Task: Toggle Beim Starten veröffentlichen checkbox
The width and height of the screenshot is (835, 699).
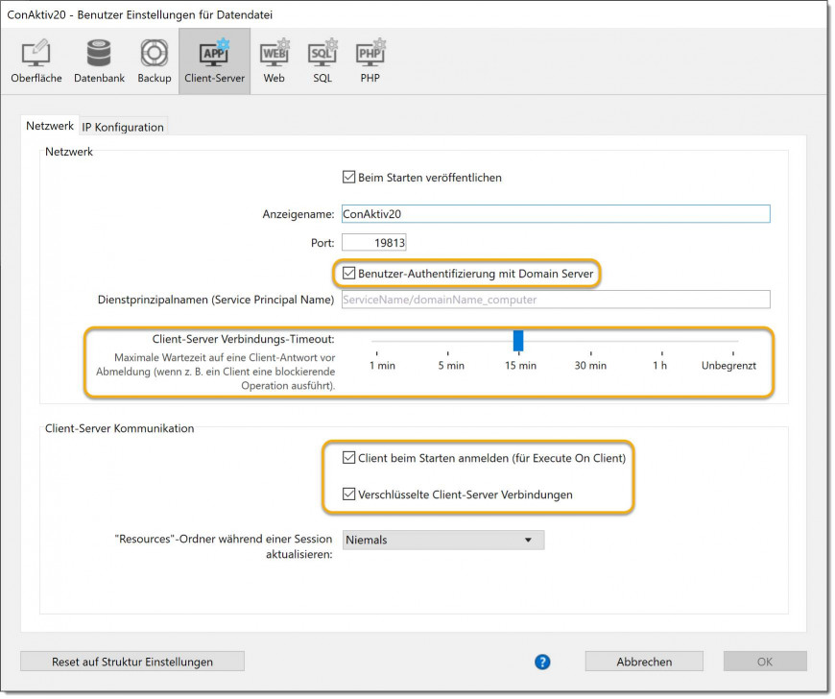Action: pyautogui.click(x=349, y=178)
